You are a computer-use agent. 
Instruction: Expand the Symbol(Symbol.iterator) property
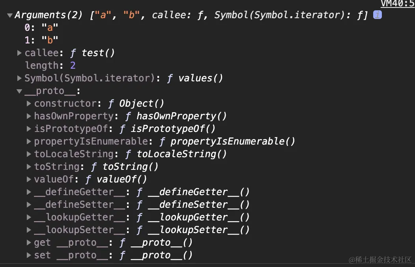click(20, 78)
